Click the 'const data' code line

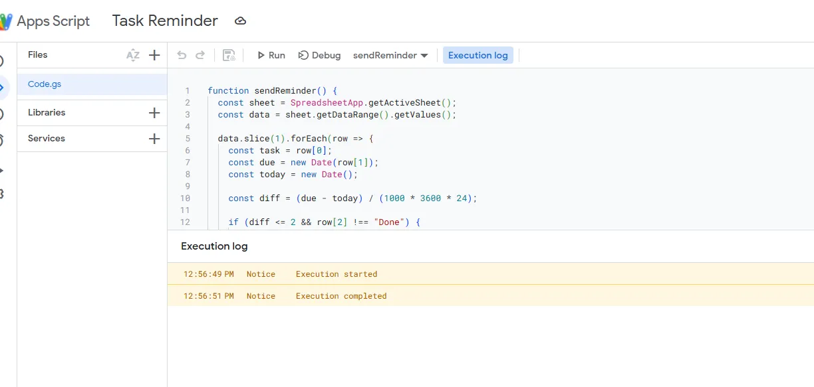pos(337,114)
